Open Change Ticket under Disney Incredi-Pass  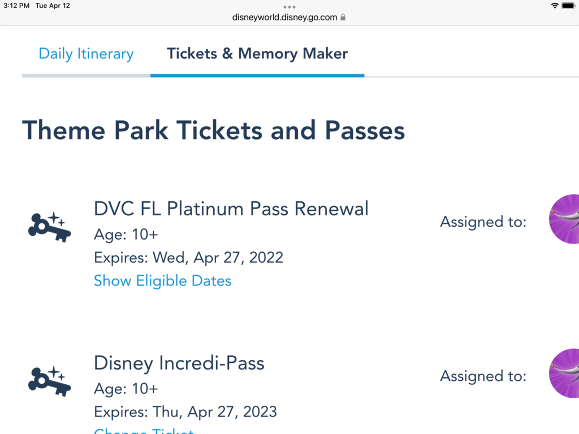coord(144,431)
